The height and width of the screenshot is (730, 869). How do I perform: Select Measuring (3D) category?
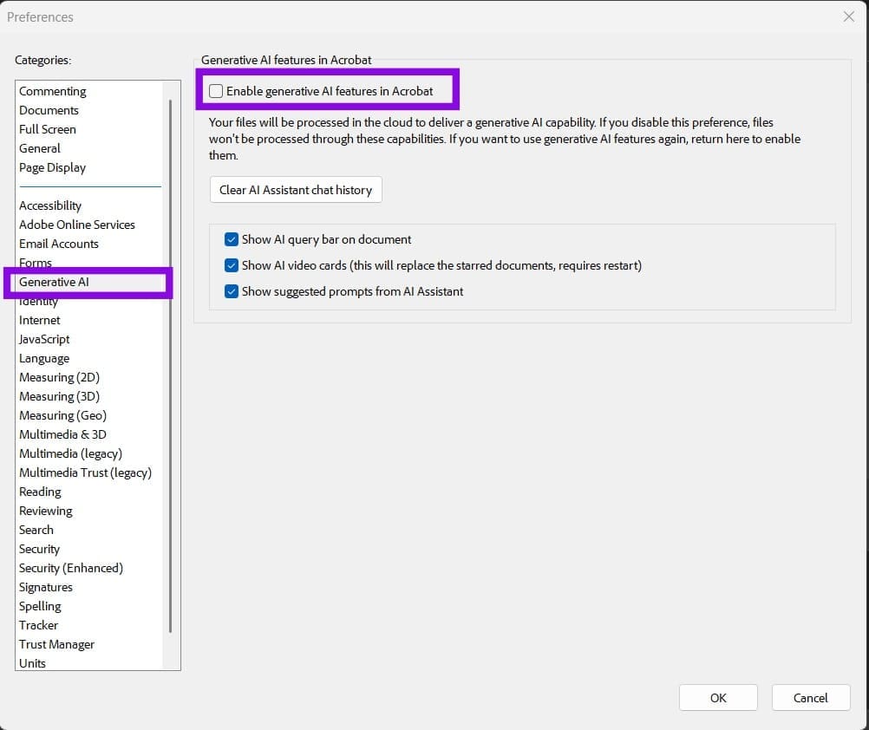tap(59, 396)
